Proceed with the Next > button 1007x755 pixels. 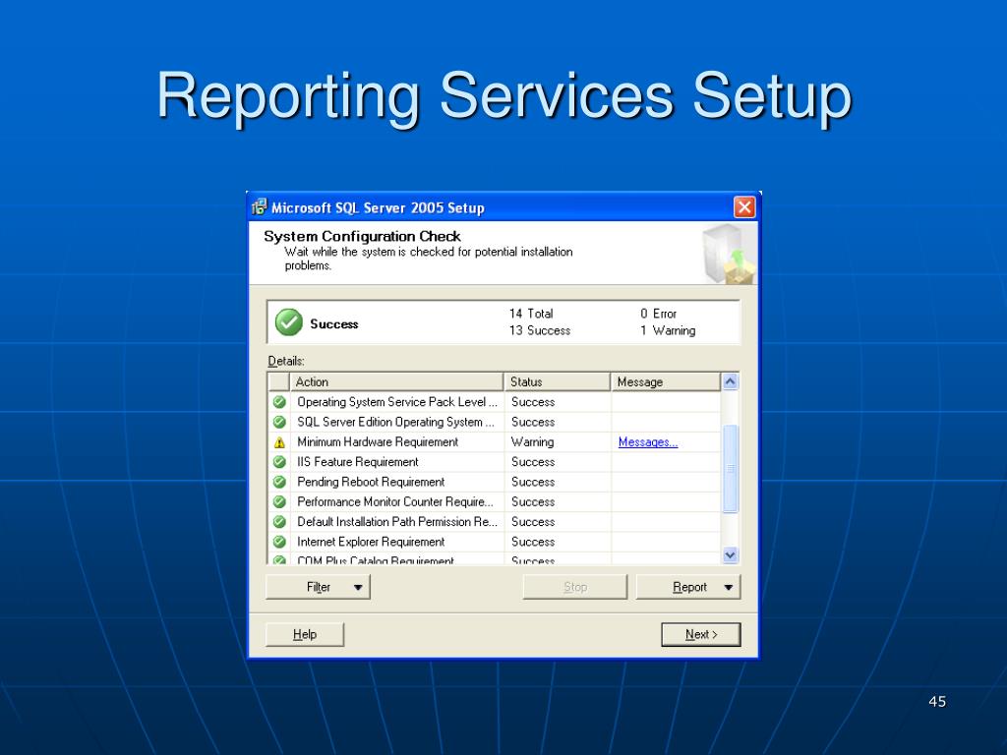coord(700,634)
